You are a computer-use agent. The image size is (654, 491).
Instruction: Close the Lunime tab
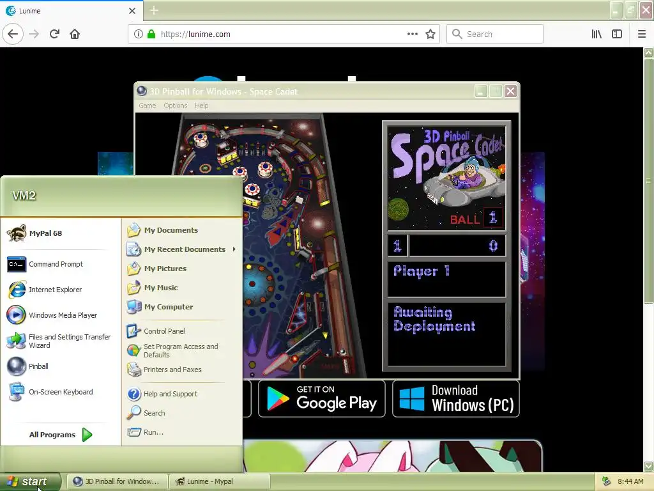point(132,11)
